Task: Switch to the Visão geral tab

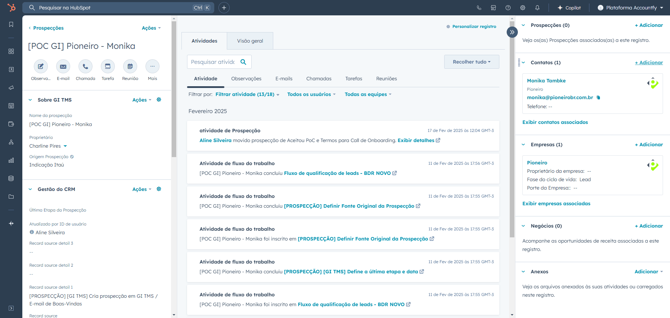Action: point(250,41)
